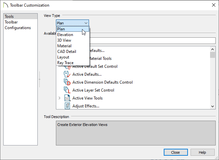The height and width of the screenshot is (160, 219).
Task: Click the Chief Architect logo in the title bar
Action: (5, 5)
